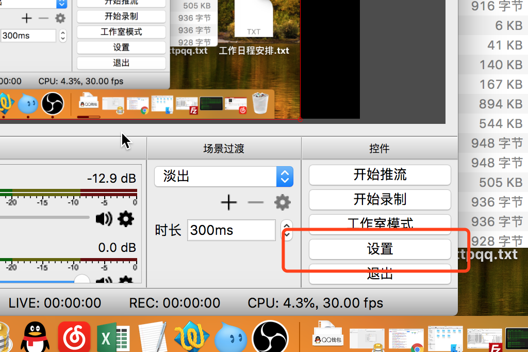Click 工作室模式 inside the preview image
Image resolution: width=528 pixels, height=352 pixels.
coord(121,32)
